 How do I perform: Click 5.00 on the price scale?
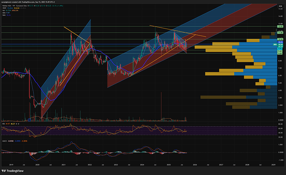(x=281, y=83)
